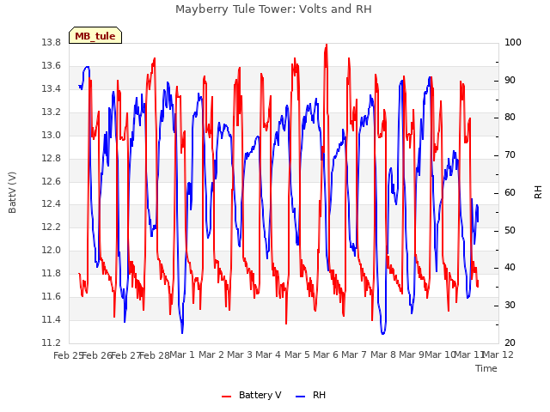Toggle the RH legend entry

click(310, 395)
